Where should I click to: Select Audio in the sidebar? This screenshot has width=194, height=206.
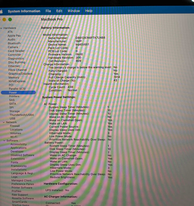[11, 39]
